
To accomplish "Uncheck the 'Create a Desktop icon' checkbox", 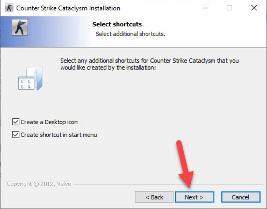I will pos(16,122).
